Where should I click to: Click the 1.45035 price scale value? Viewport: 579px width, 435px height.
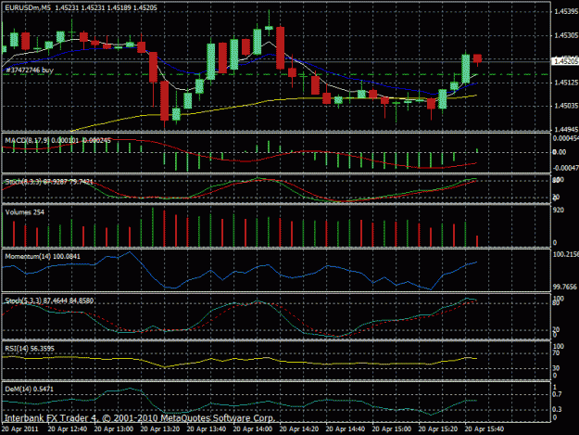(x=566, y=106)
